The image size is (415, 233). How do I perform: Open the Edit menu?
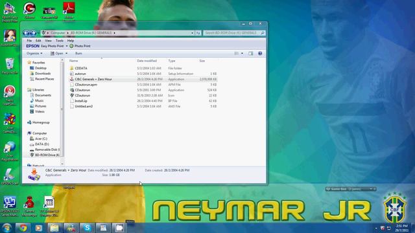(38, 41)
